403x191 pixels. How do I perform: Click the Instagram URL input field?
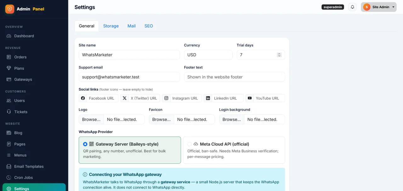pos(186,98)
